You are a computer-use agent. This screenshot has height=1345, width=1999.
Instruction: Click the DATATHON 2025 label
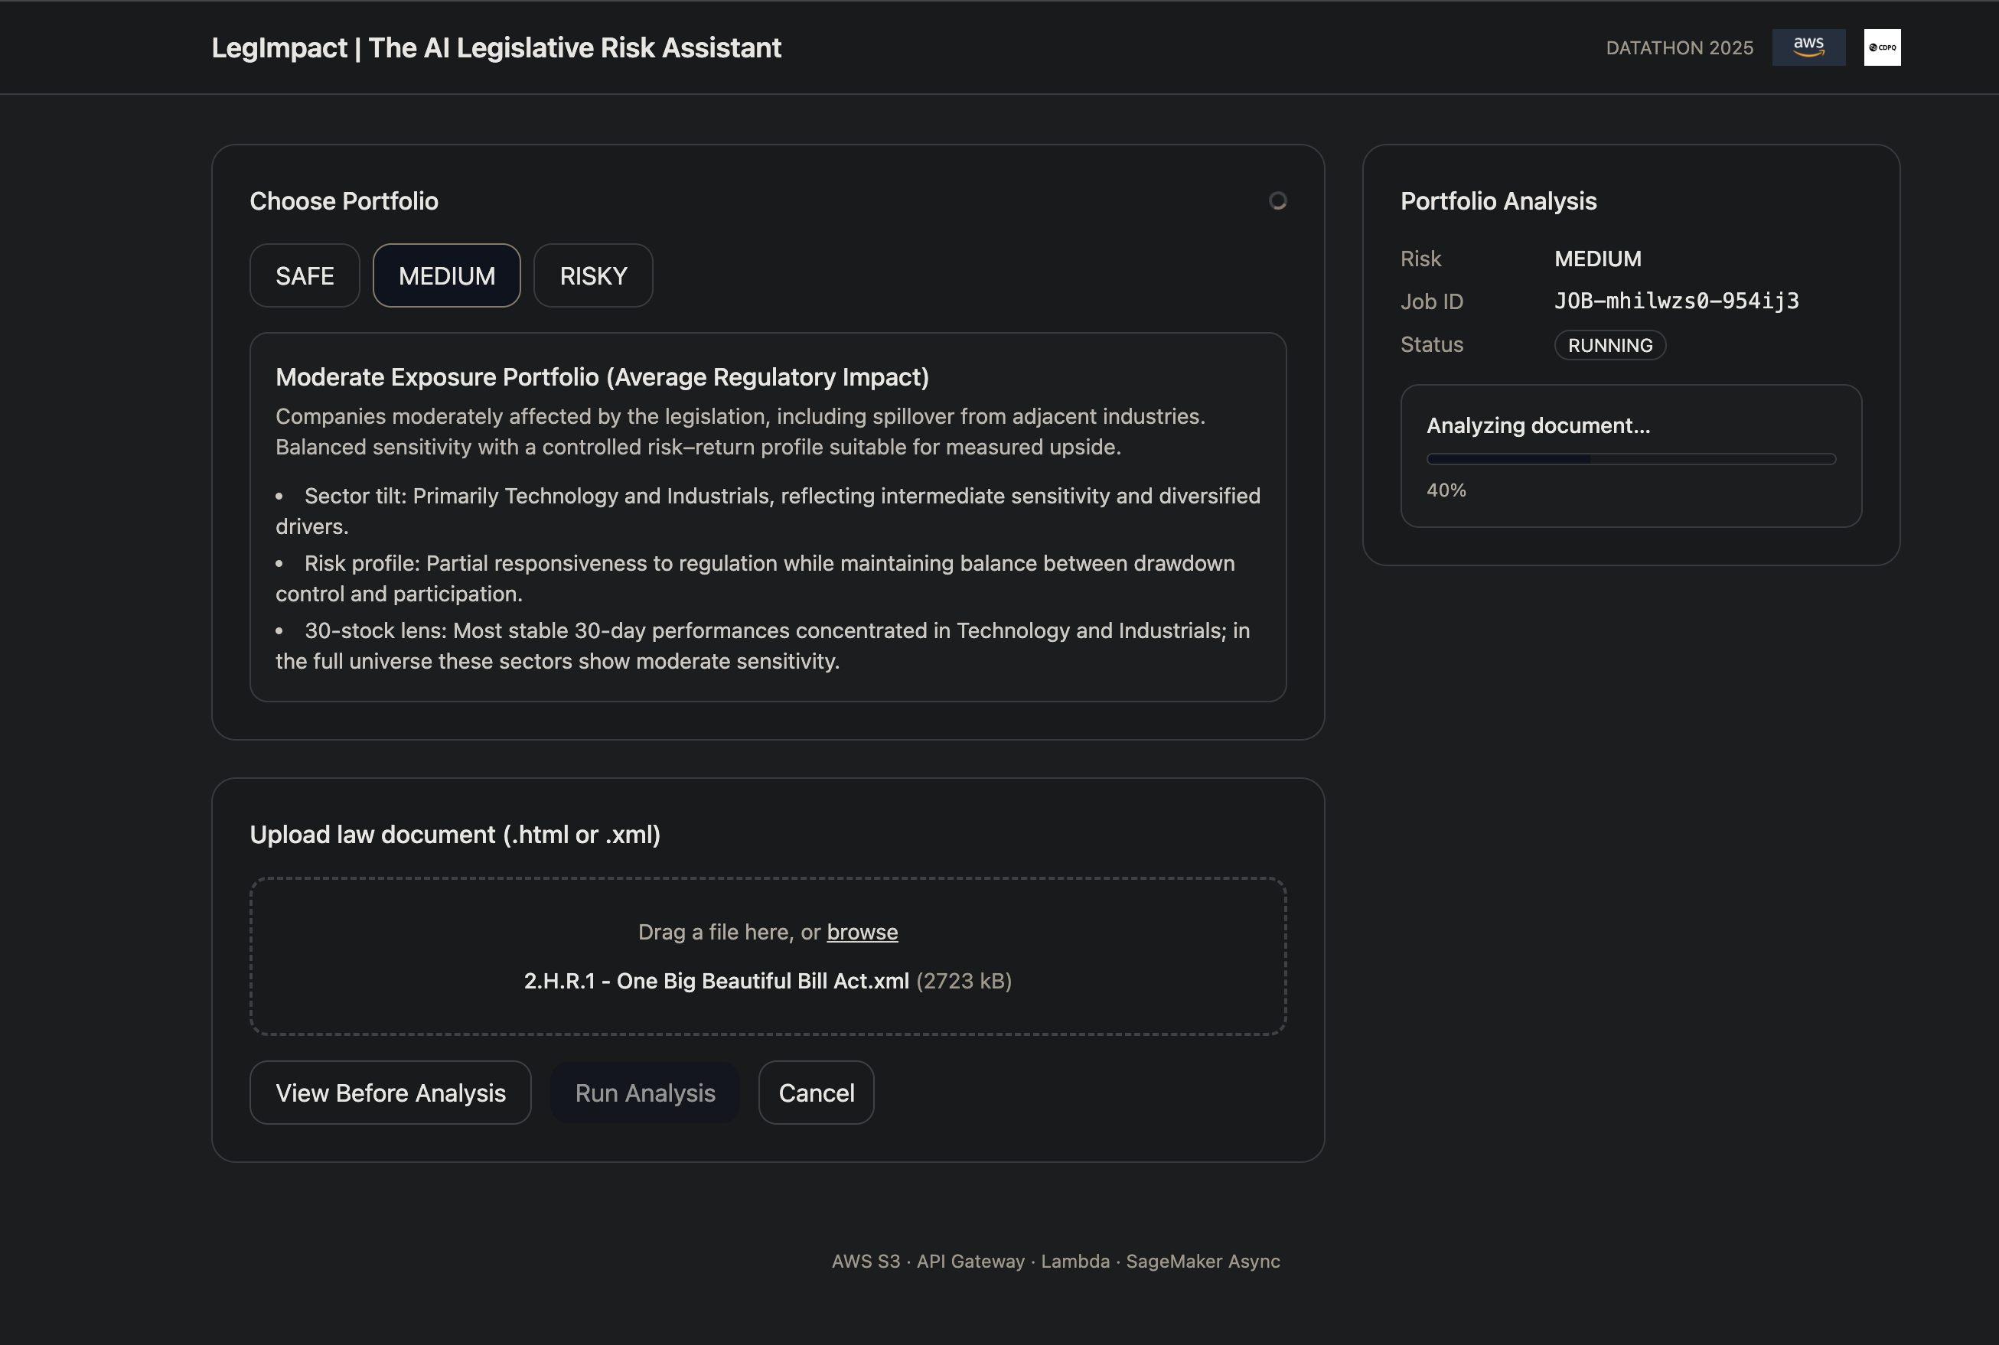1679,48
